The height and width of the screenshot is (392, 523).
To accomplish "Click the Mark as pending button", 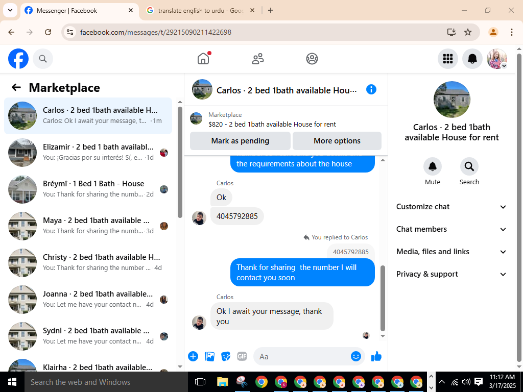I will [240, 141].
